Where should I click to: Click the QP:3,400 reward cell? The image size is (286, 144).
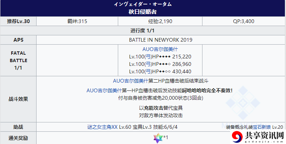pyautogui.click(x=243, y=21)
